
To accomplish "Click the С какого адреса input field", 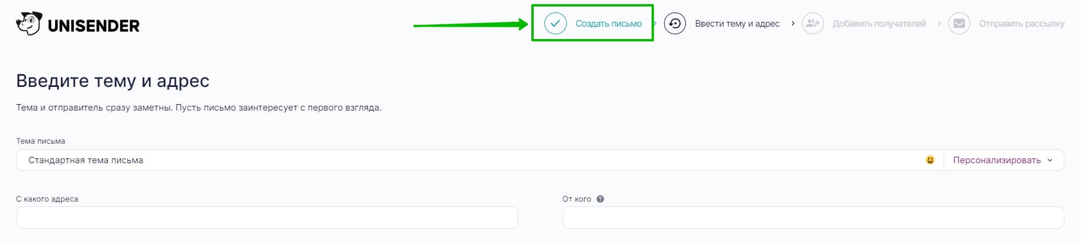I will click(267, 218).
